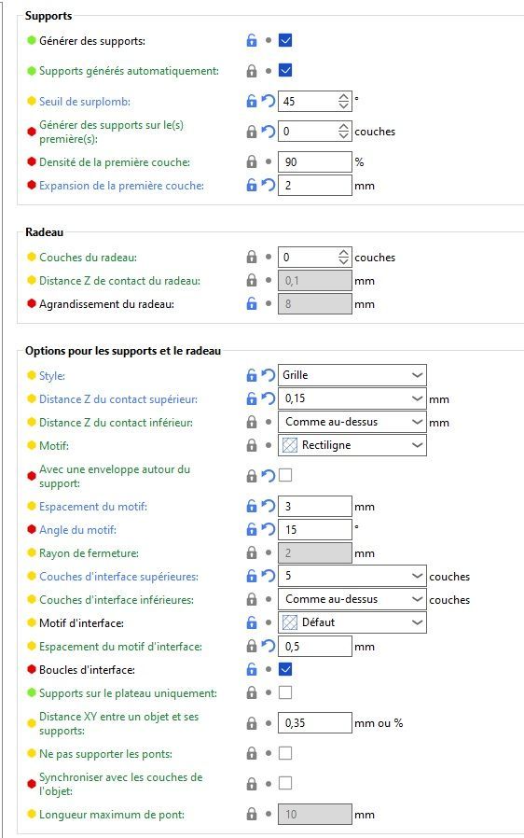Click the lock icon for Densité de la première couche
The height and width of the screenshot is (838, 524).
point(252,162)
